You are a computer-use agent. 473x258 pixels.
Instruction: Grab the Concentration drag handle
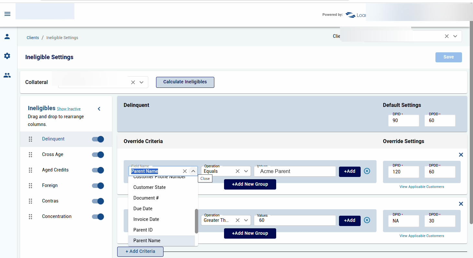pos(30,217)
